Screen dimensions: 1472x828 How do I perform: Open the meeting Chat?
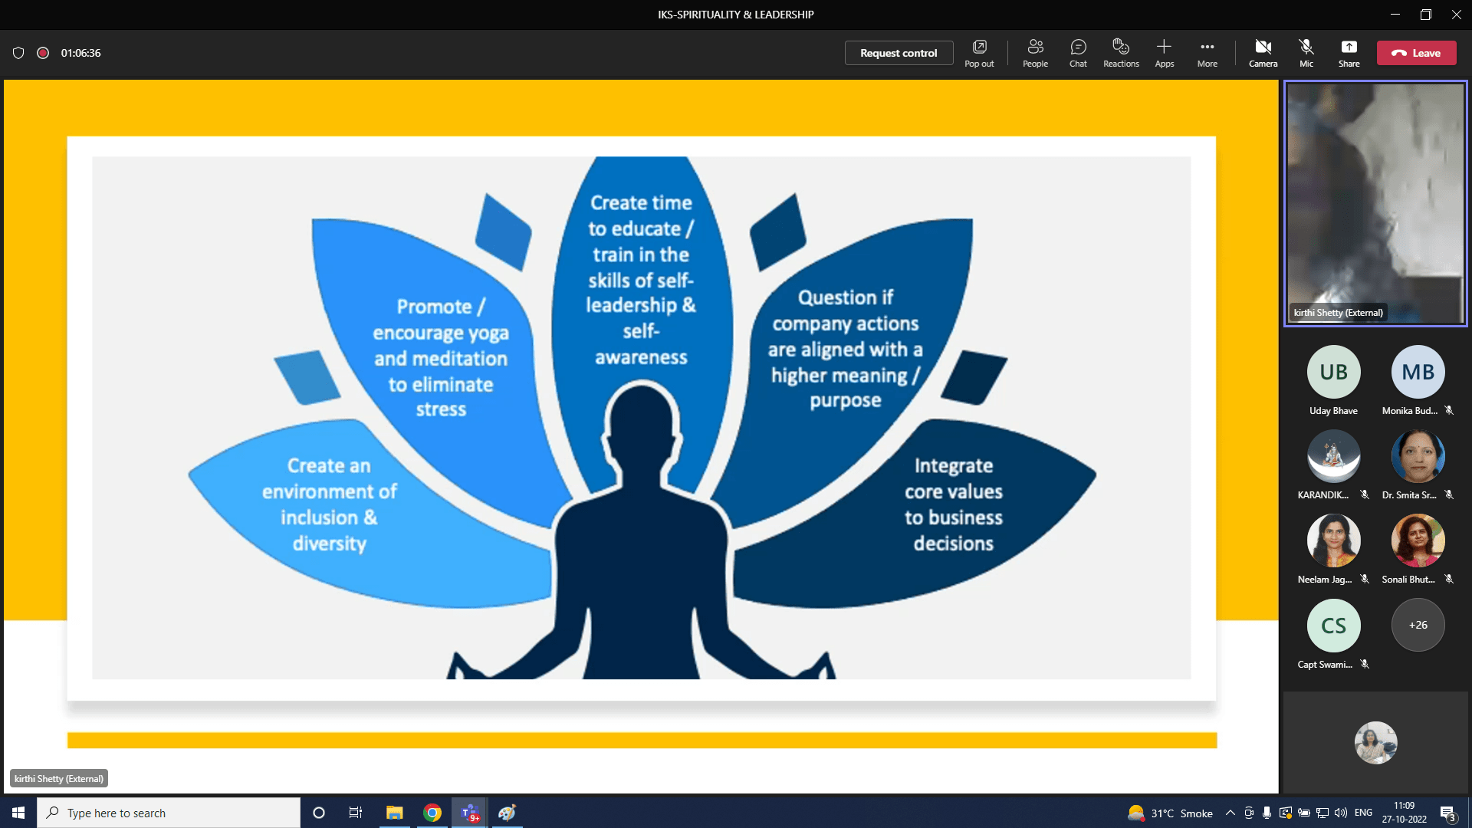(1078, 52)
